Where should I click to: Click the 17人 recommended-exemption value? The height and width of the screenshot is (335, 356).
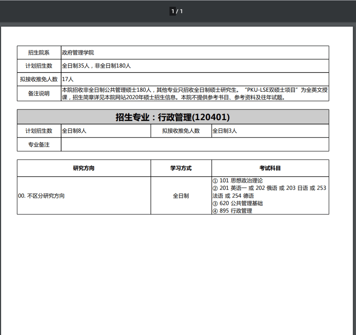point(68,79)
